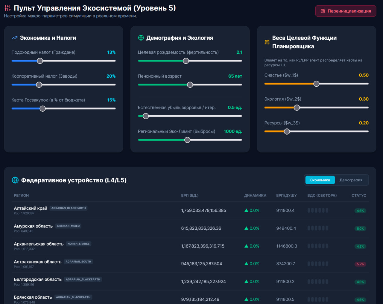The height and width of the screenshot is (304, 383).
Task: Click the Пенсионный возраст slider handle
Action: (190, 85)
